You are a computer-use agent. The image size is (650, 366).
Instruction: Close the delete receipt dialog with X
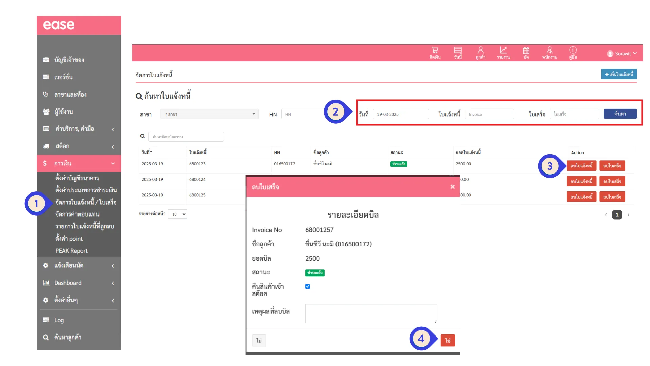pyautogui.click(x=452, y=187)
